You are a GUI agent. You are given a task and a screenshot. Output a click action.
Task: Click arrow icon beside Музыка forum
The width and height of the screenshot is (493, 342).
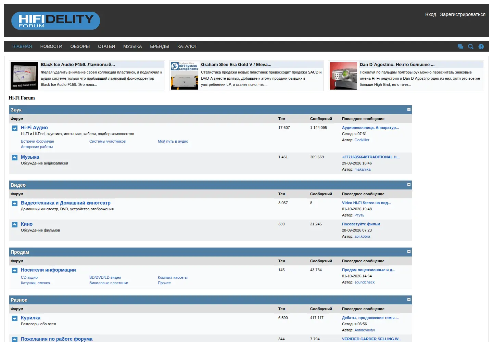15,158
